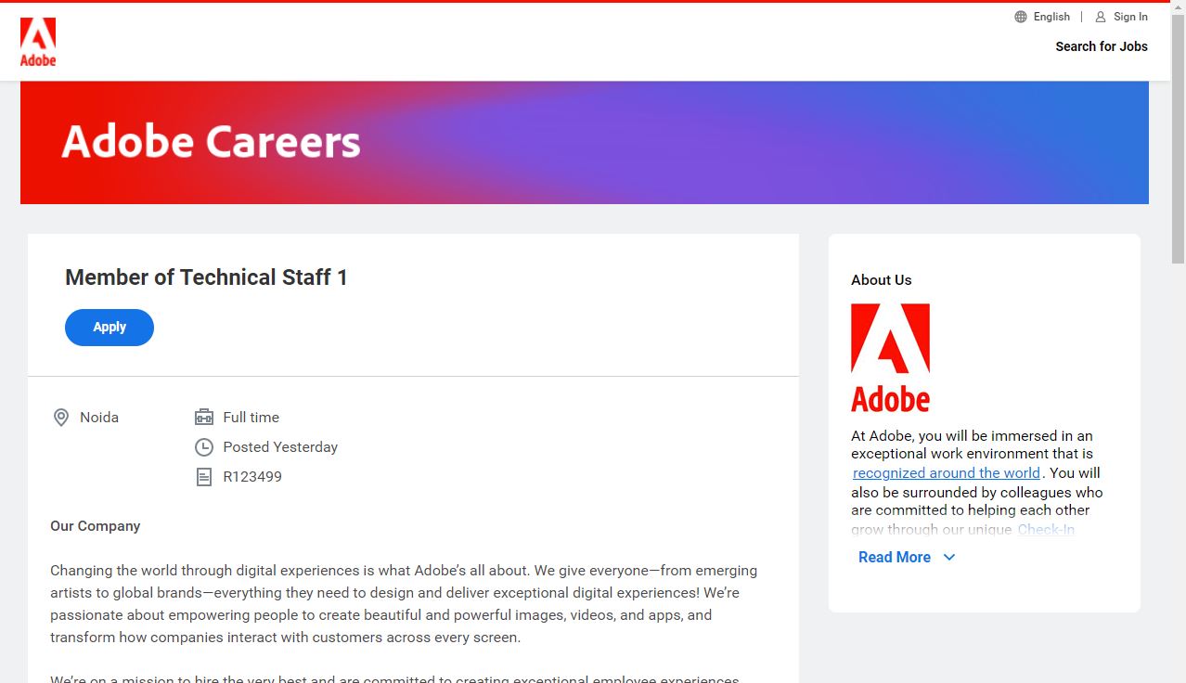Click the Adobe logo in header
Viewport: 1186px width, 683px height.
38,42
